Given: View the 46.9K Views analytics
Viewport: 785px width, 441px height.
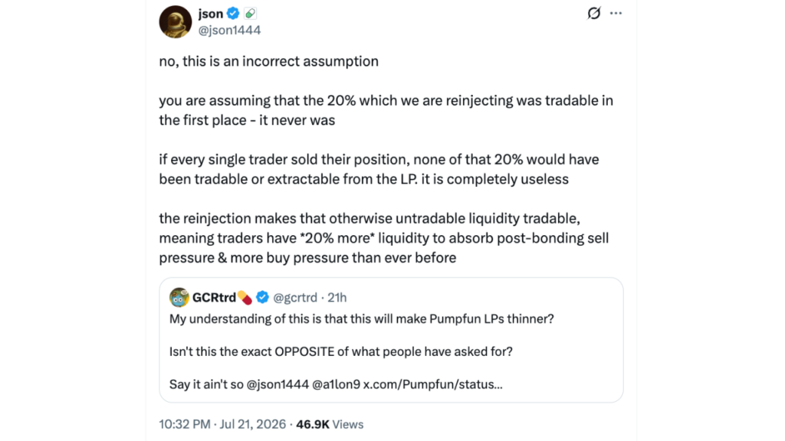Looking at the screenshot, I should tap(330, 424).
